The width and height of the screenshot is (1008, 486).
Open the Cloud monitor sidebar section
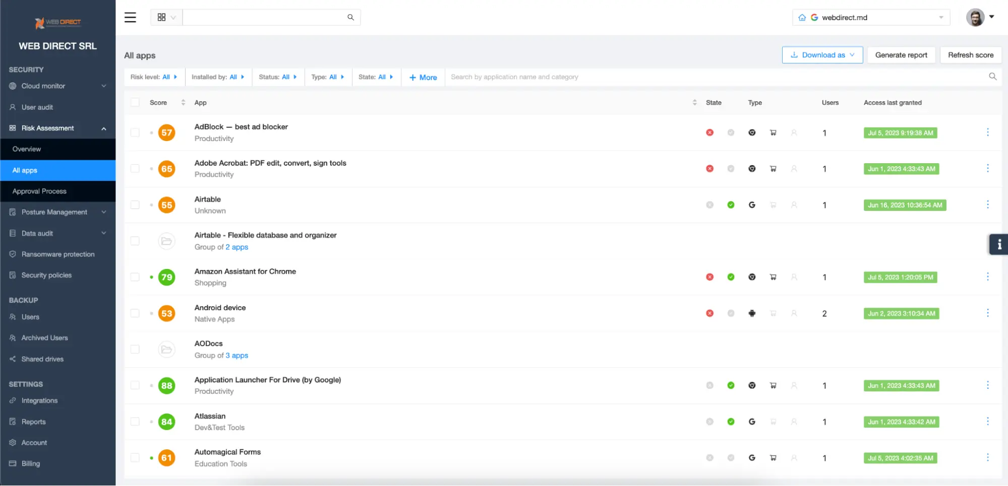coord(43,86)
